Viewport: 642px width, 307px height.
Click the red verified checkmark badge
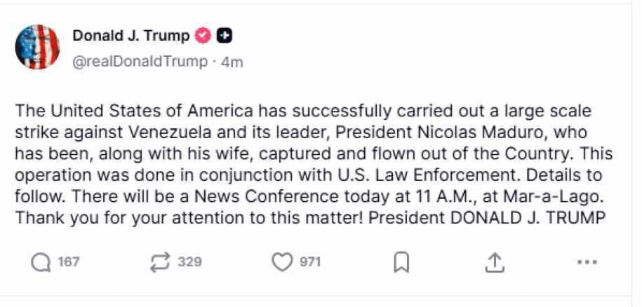tap(203, 35)
